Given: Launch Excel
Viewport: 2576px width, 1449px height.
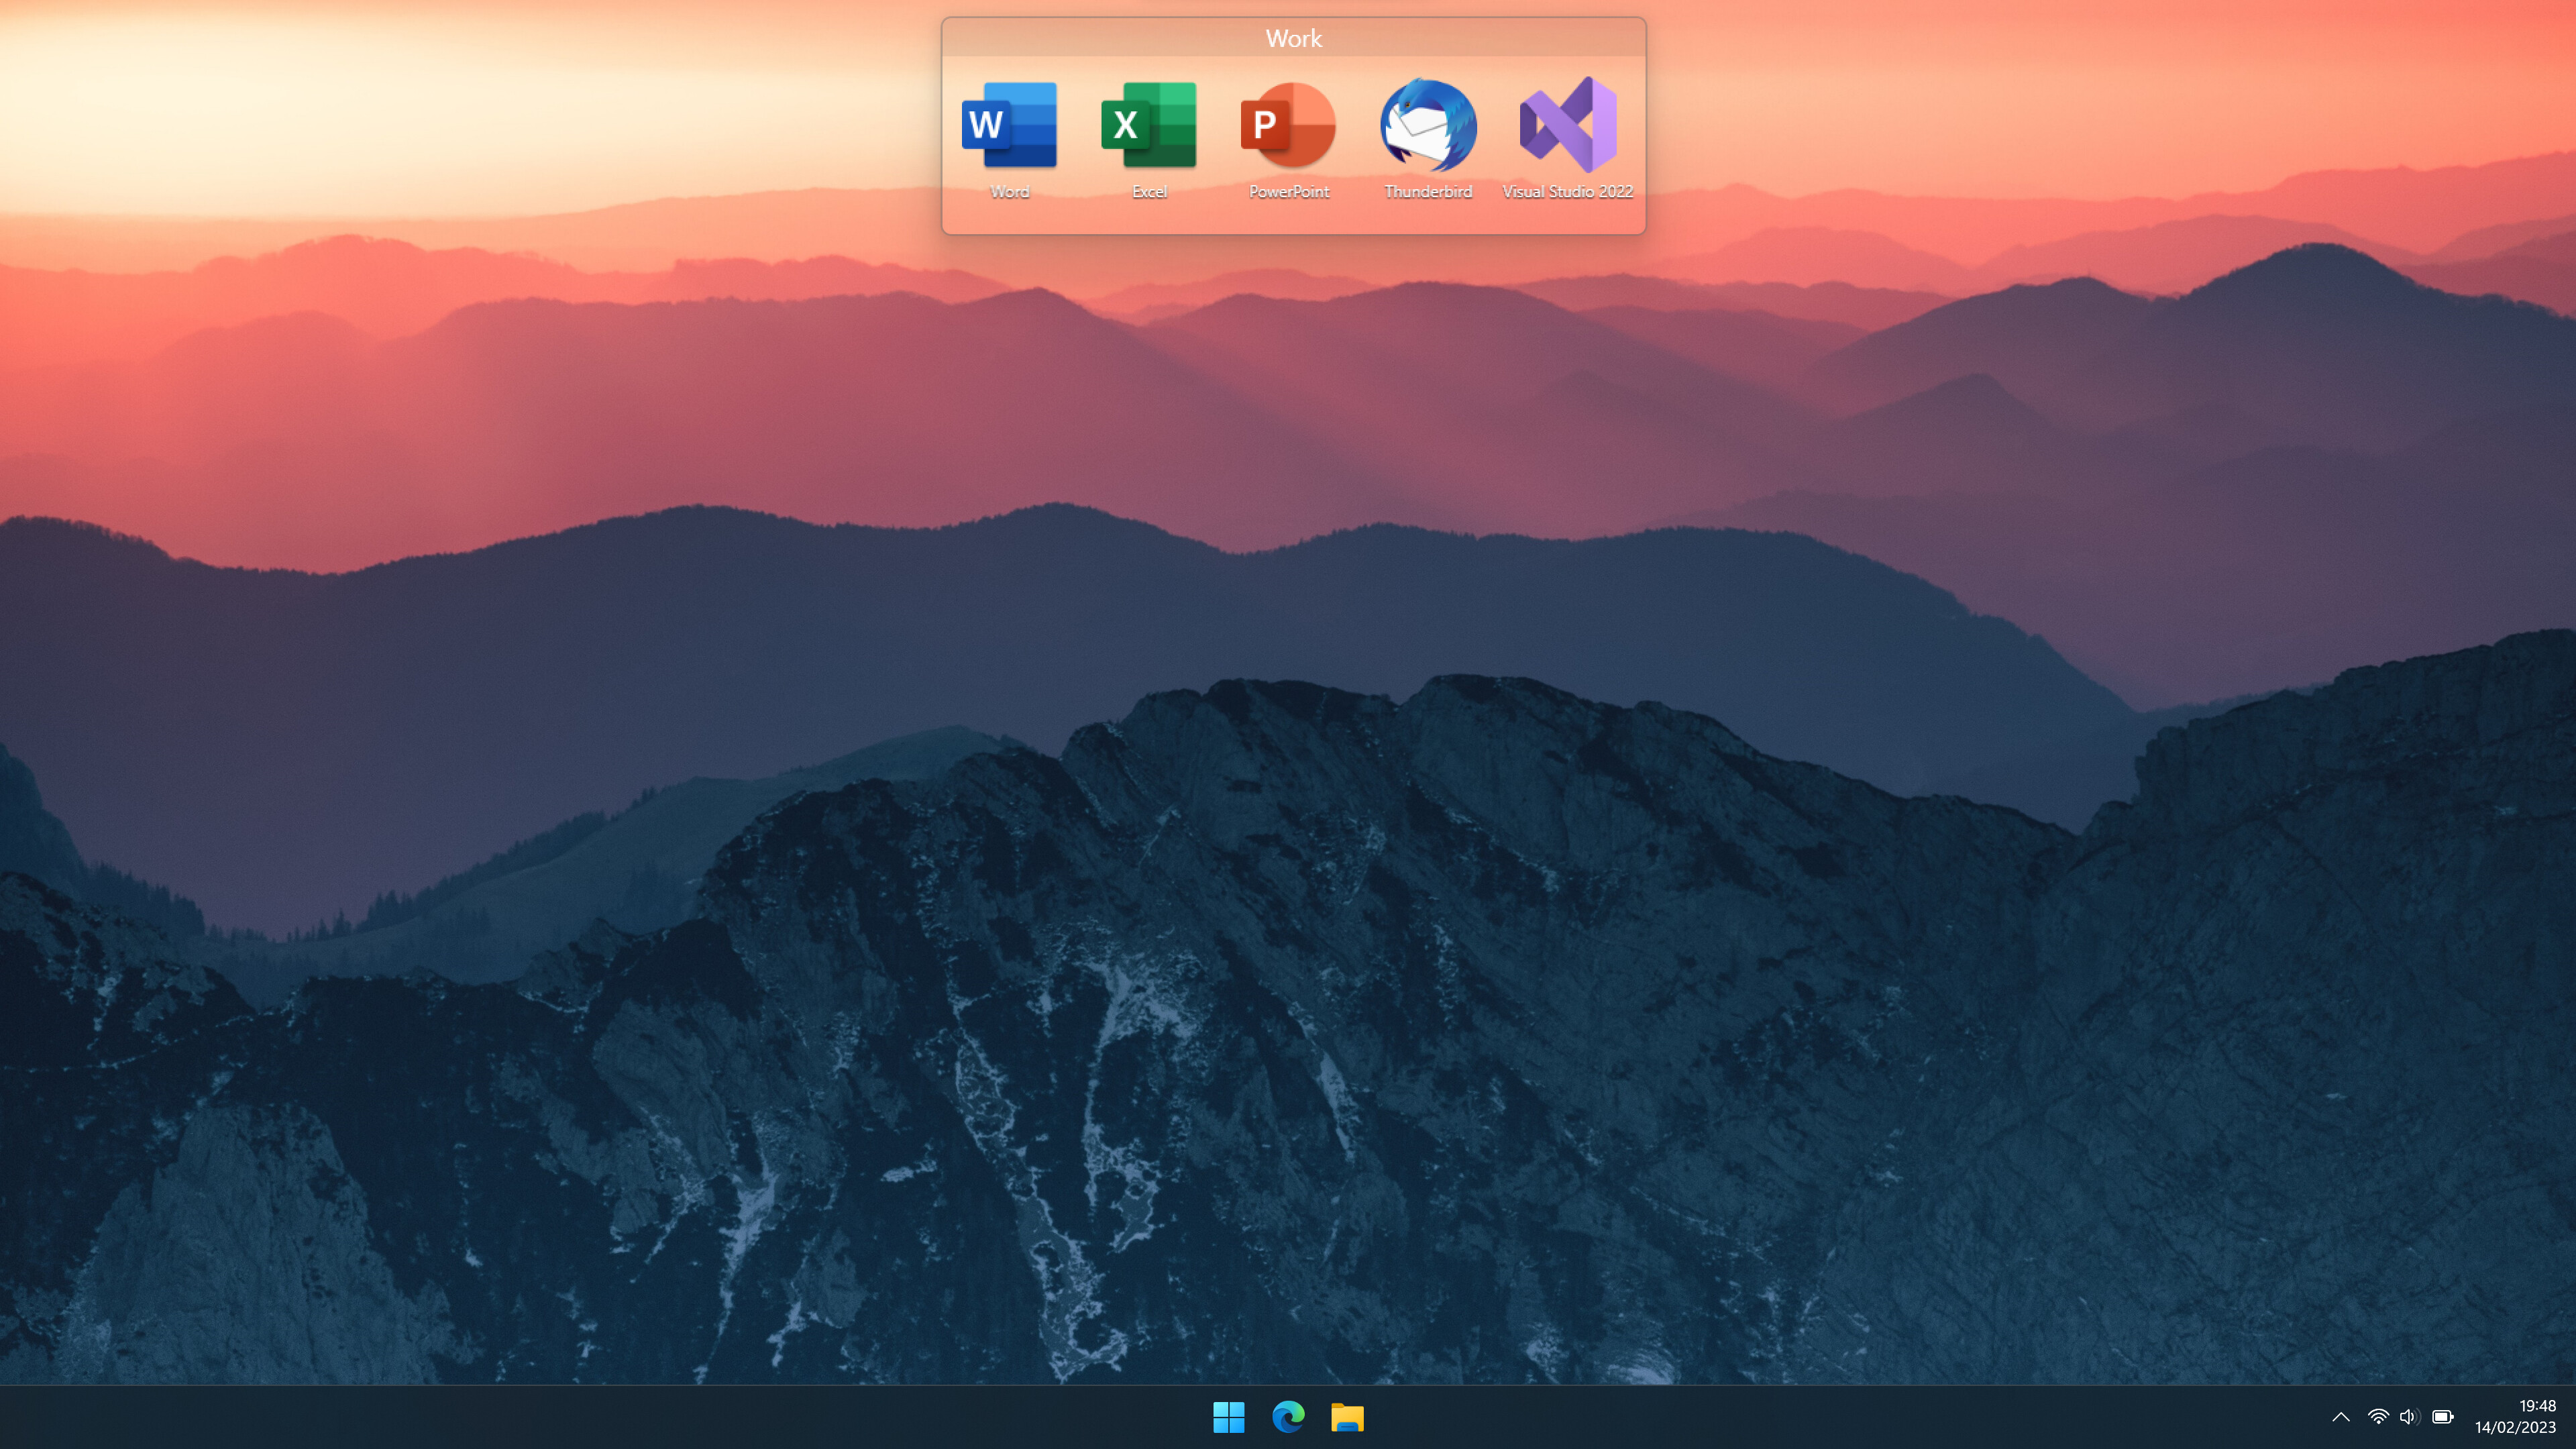Looking at the screenshot, I should coord(1149,124).
